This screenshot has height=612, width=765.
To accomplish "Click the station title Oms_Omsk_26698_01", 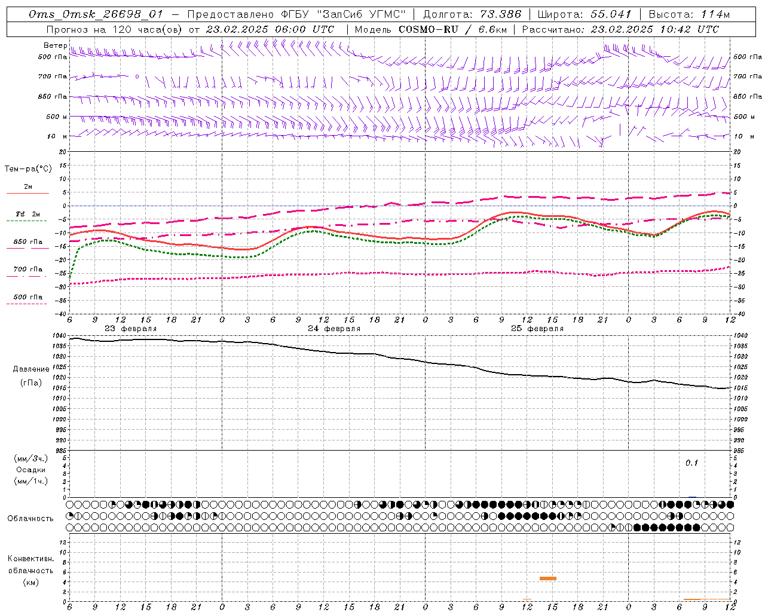I will 96,14.
